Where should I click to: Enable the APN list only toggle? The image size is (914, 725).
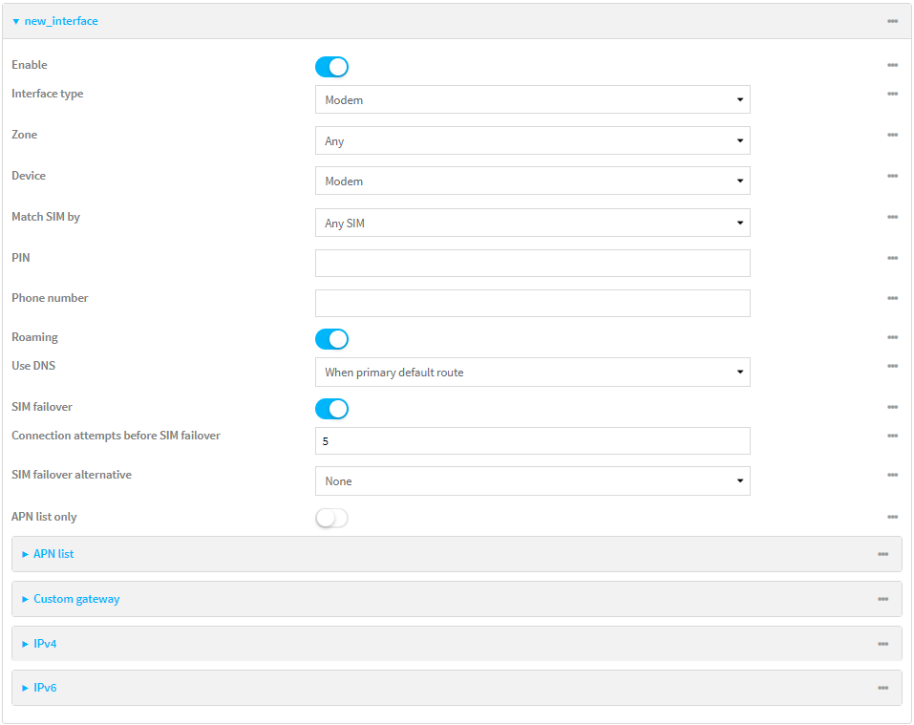tap(331, 518)
